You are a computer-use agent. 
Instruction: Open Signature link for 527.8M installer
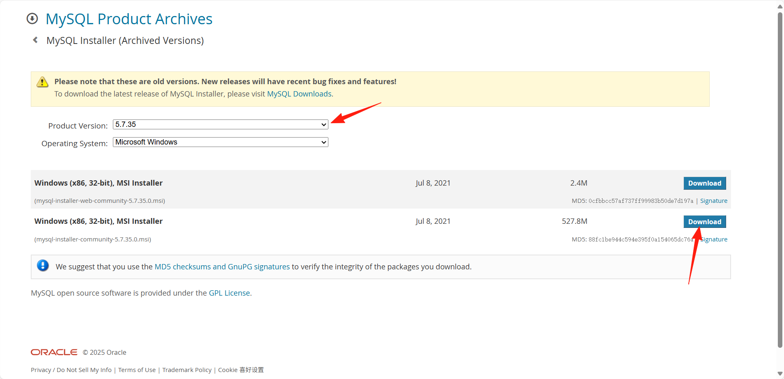point(713,239)
